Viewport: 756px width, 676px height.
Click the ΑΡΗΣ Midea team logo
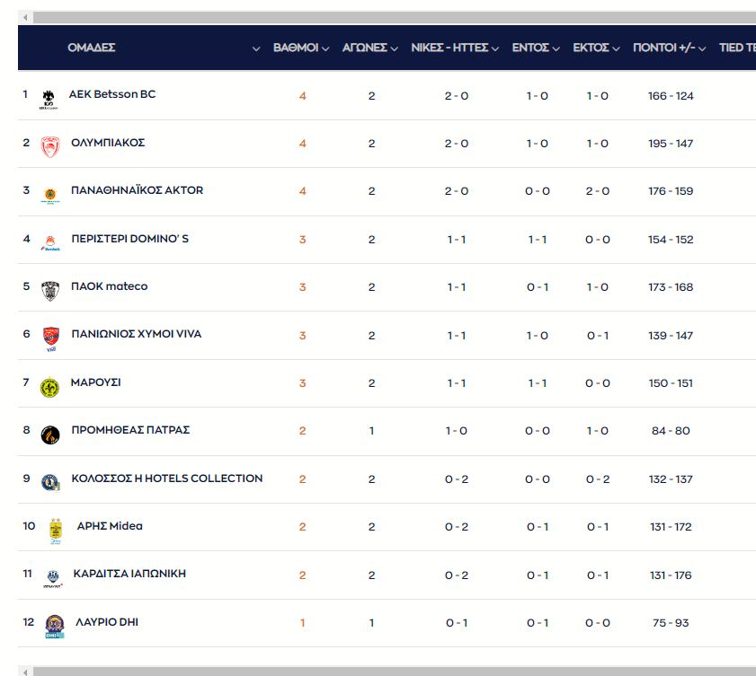[56, 531]
